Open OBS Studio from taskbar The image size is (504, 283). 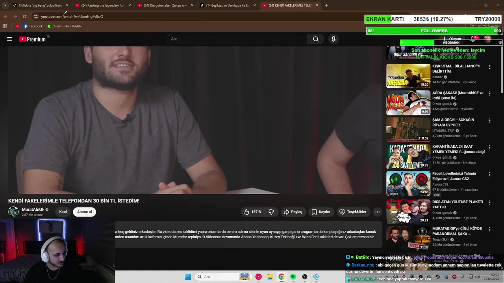(x=305, y=277)
